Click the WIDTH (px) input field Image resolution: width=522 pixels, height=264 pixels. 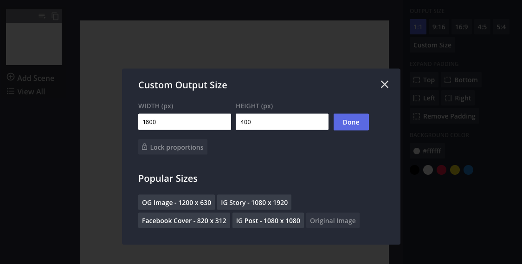[184, 122]
